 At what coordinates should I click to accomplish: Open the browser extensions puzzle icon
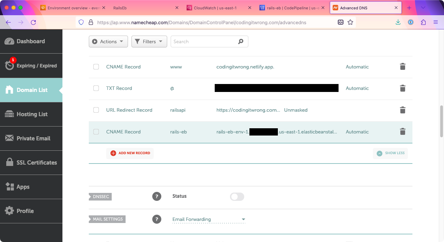pos(423,22)
